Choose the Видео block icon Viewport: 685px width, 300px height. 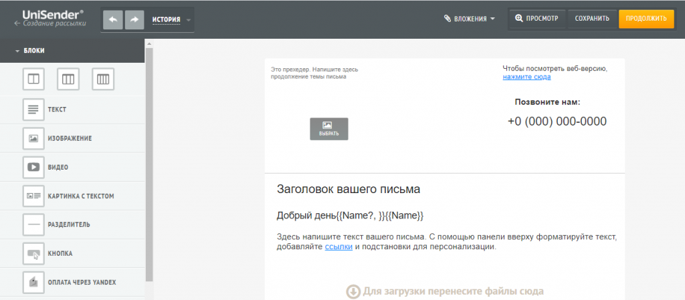[33, 167]
